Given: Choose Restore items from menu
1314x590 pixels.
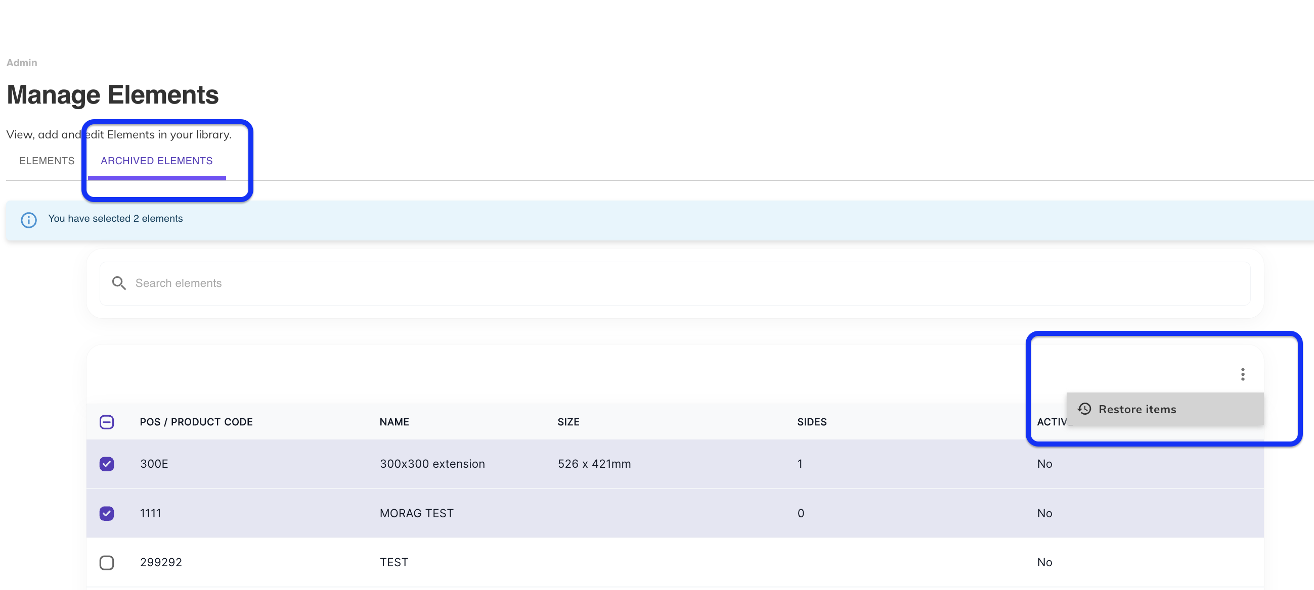Looking at the screenshot, I should coord(1137,409).
